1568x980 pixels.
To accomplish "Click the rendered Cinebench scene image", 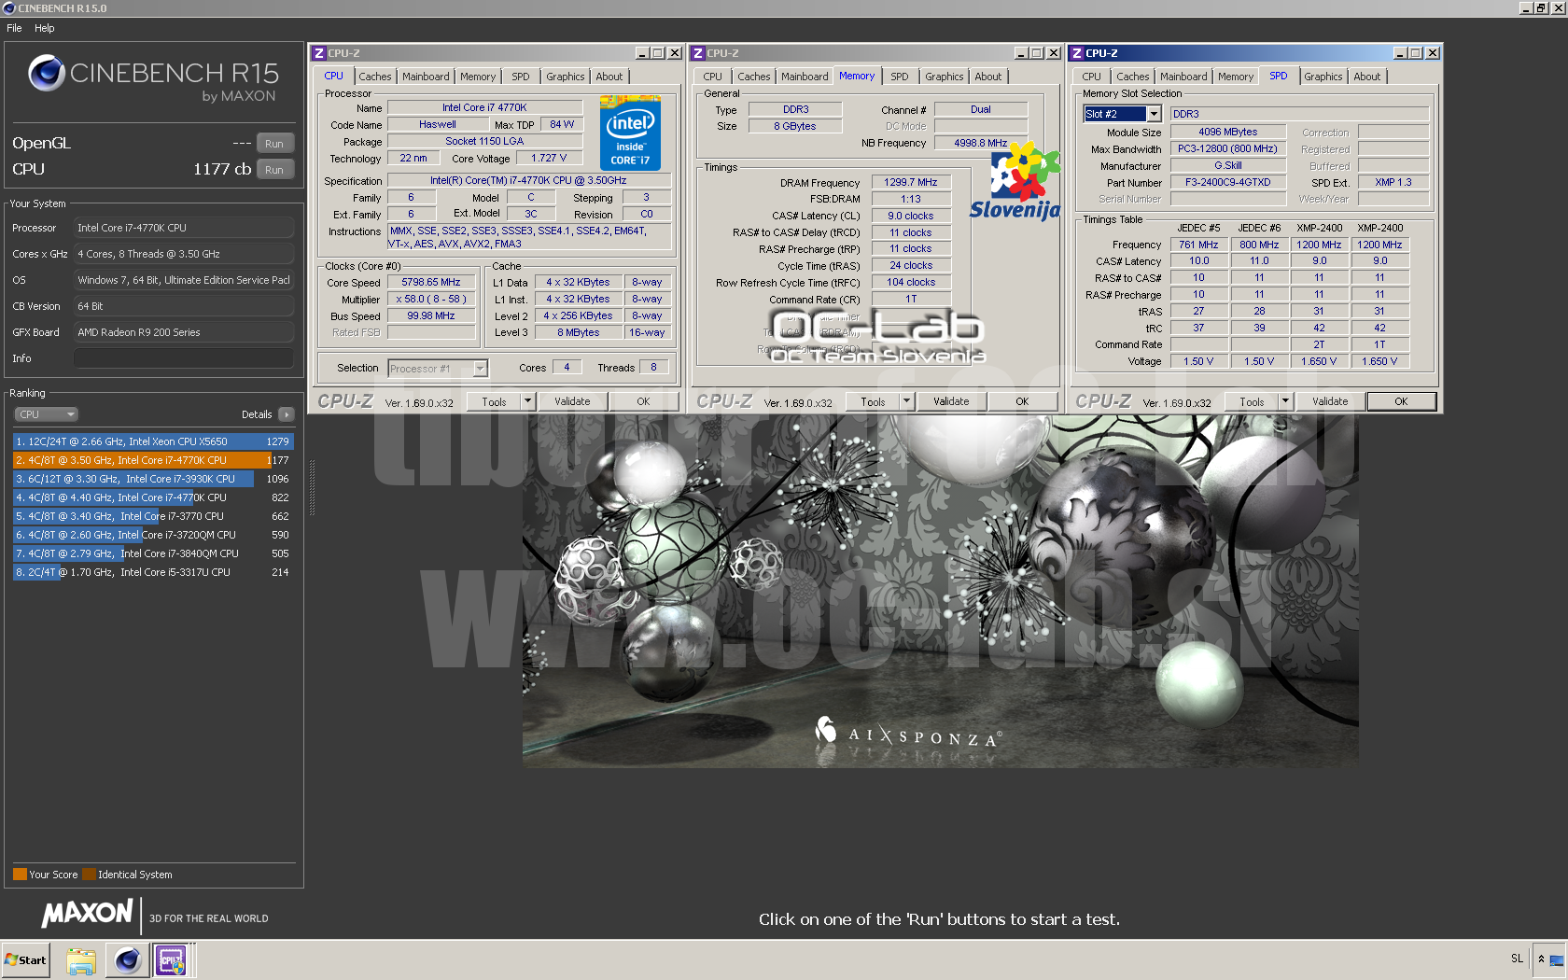I will [x=940, y=591].
